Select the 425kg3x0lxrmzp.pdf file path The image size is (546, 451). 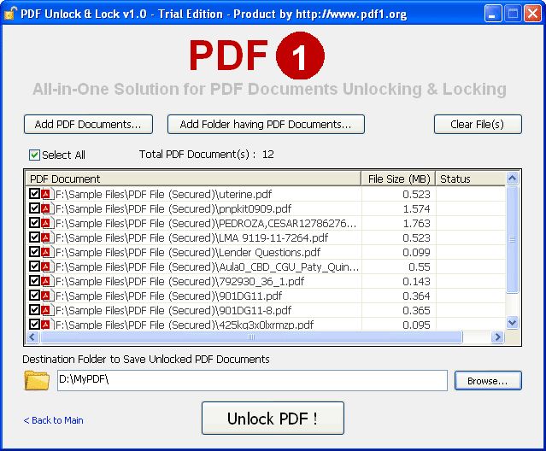[x=185, y=325]
